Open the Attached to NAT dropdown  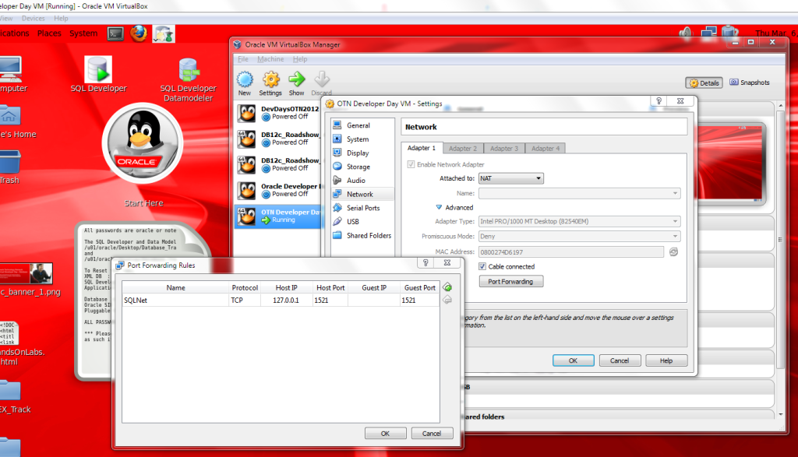(511, 178)
